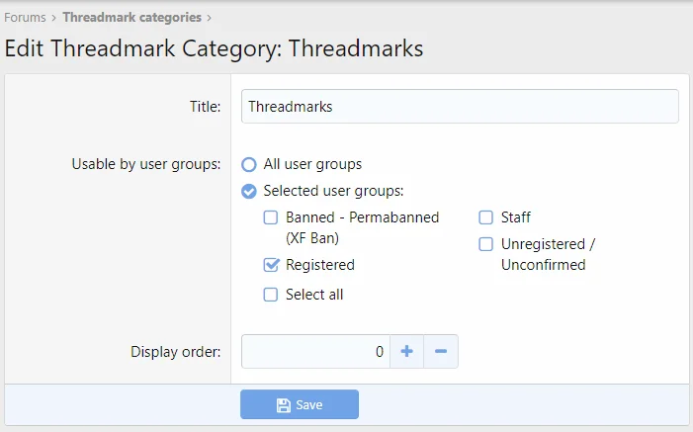Choose the Selected user groups radio option
Image resolution: width=693 pixels, height=432 pixels.
(249, 191)
